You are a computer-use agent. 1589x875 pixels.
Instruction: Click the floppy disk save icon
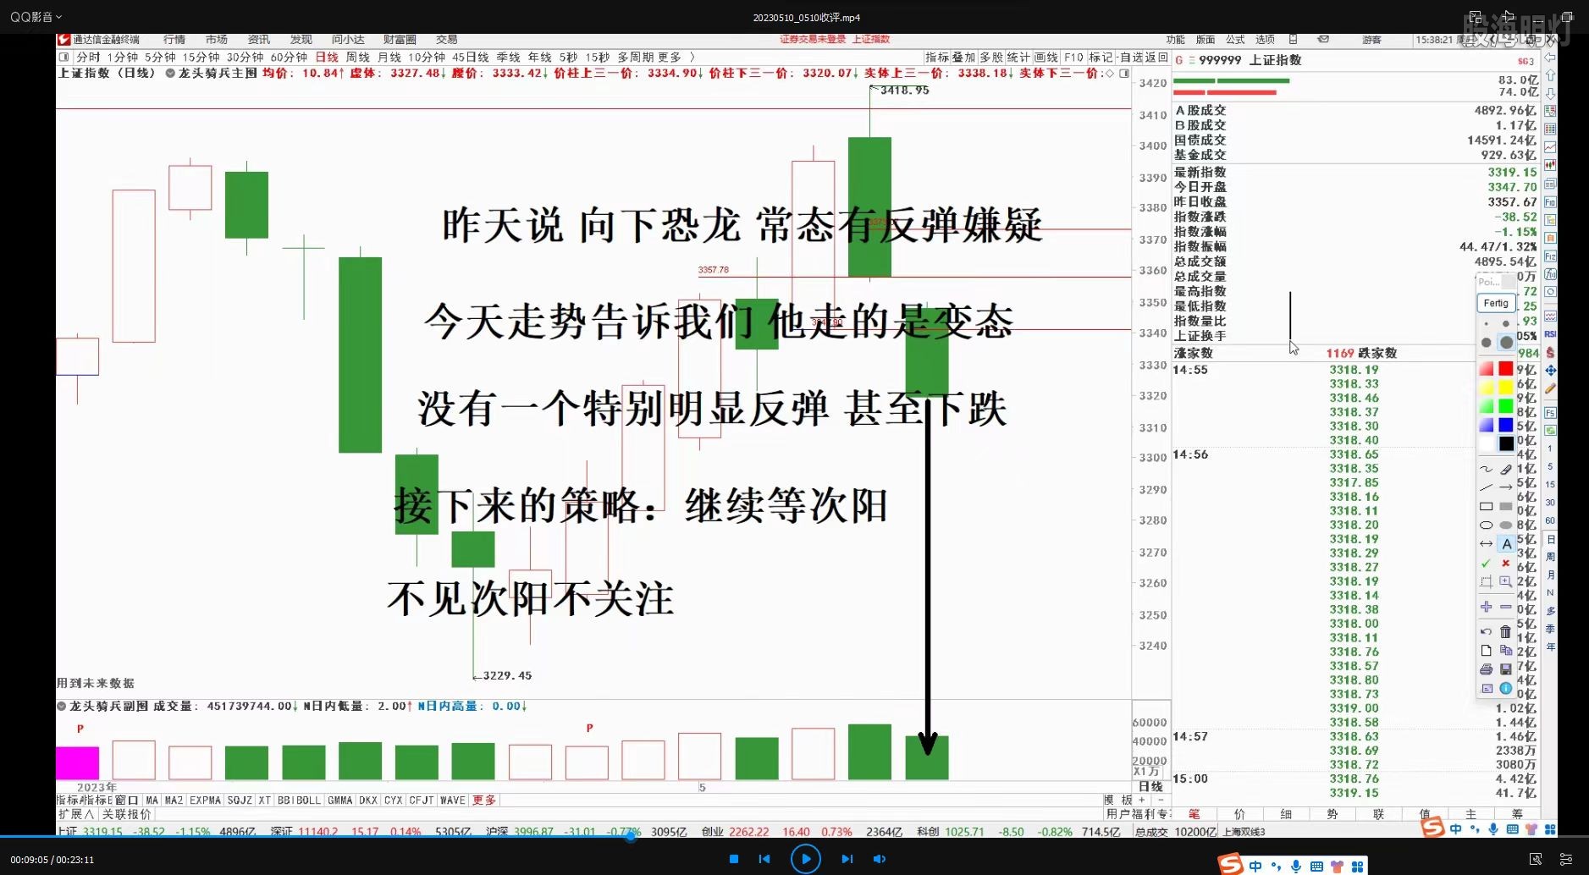click(x=1506, y=669)
